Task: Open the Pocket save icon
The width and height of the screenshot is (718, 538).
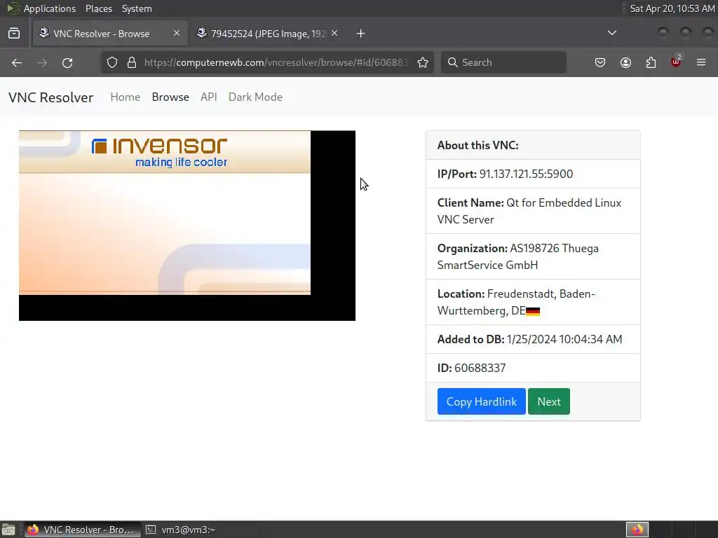Action: click(x=600, y=62)
